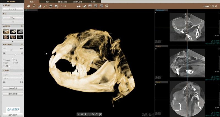Enable the sharpen checkbox below MIP
Screen dimensions: 220x117
pos(4,66)
